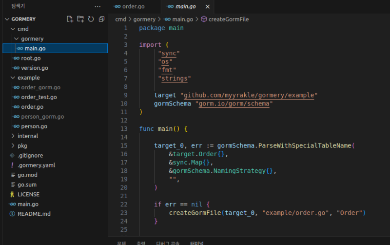Image resolution: width=390 pixels, height=245 pixels.
Task: Click the createGormFile symbol in breadcrumb
Action: click(x=228, y=19)
